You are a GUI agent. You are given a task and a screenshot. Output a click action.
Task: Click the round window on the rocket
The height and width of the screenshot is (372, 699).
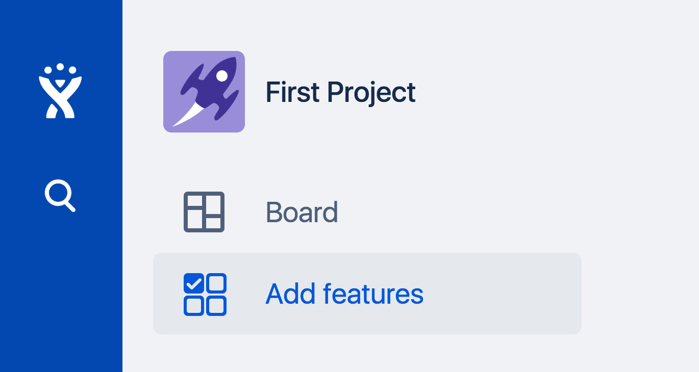point(222,76)
